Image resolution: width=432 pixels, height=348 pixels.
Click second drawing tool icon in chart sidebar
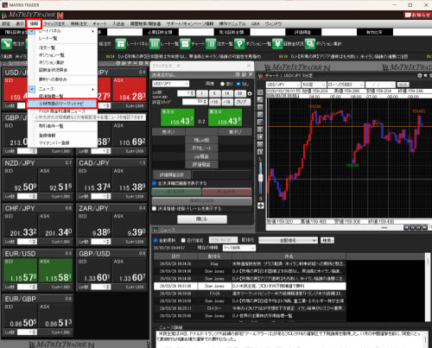tap(260, 100)
